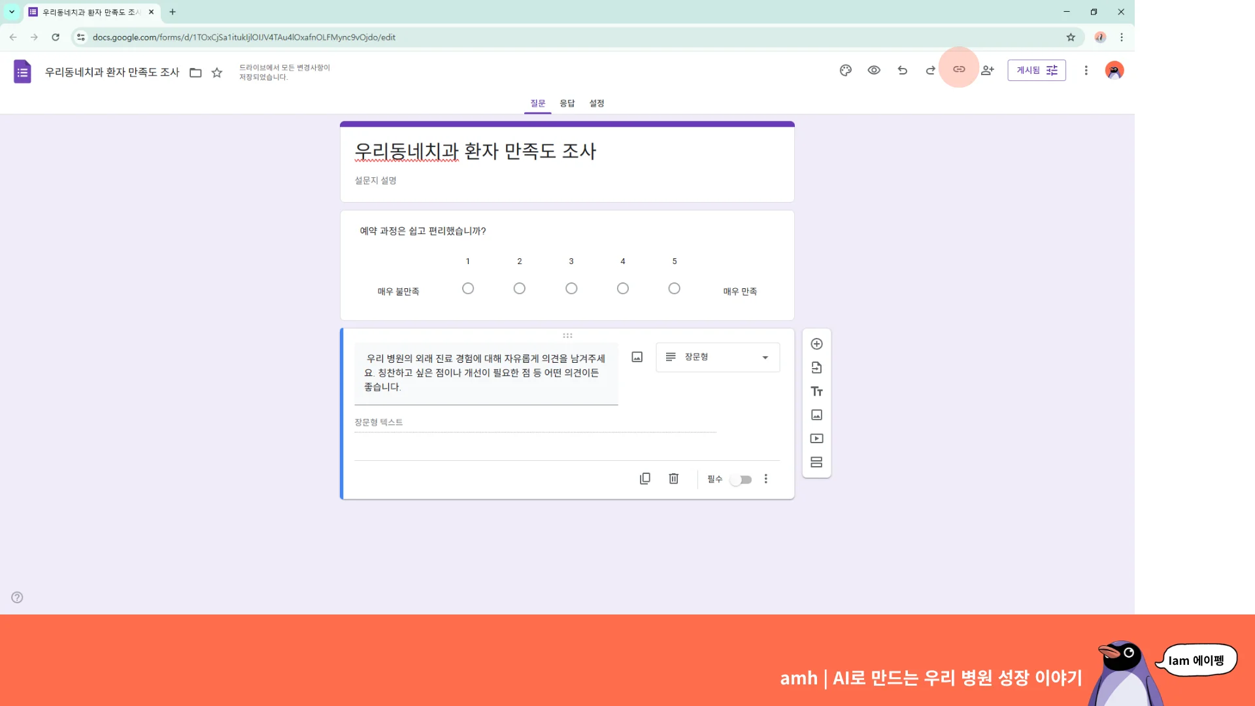
Task: Select rating 5 for 매우 만족
Action: pos(674,288)
